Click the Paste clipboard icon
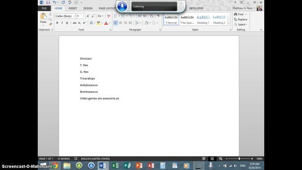This screenshot has width=302, height=170. 43,17
